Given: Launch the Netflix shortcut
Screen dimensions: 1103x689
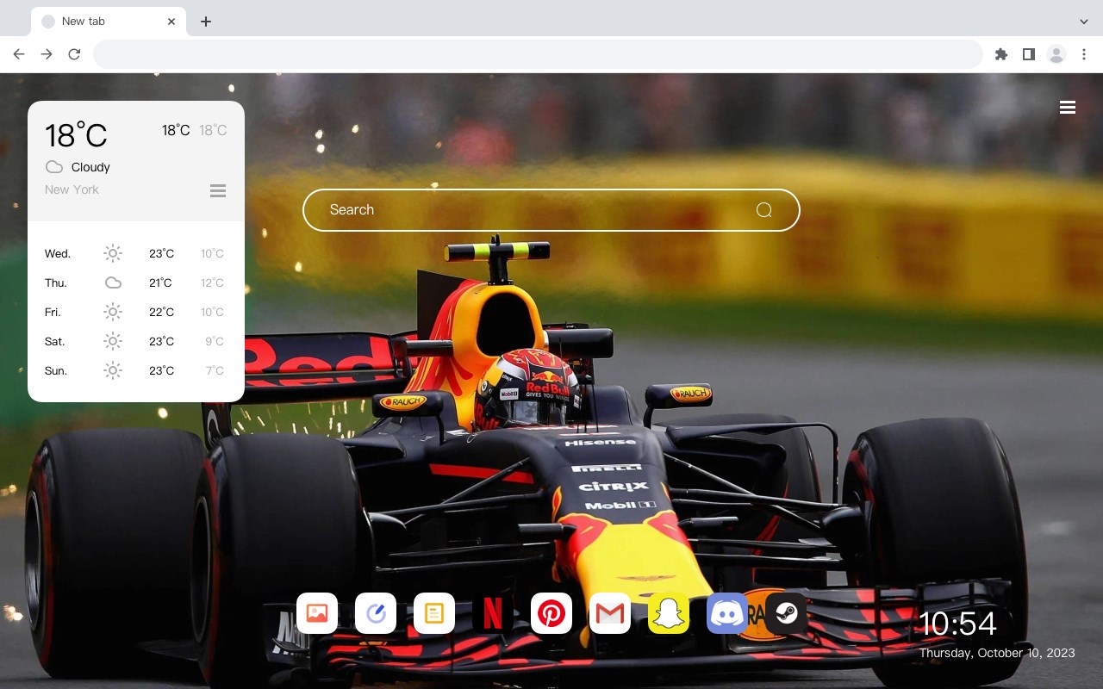Looking at the screenshot, I should pyautogui.click(x=493, y=613).
